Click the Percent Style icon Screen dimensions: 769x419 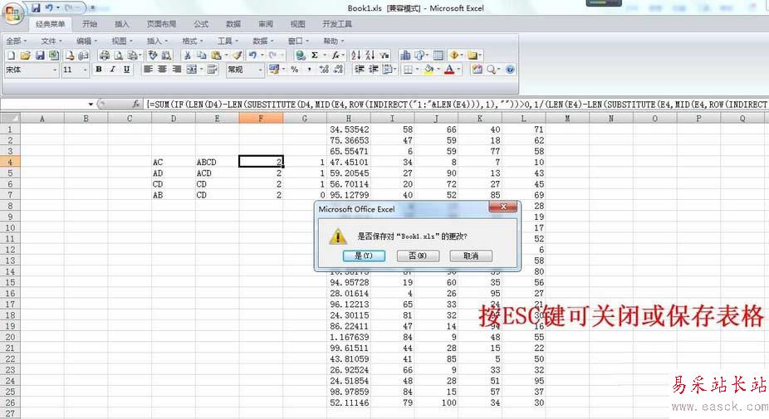click(x=294, y=70)
